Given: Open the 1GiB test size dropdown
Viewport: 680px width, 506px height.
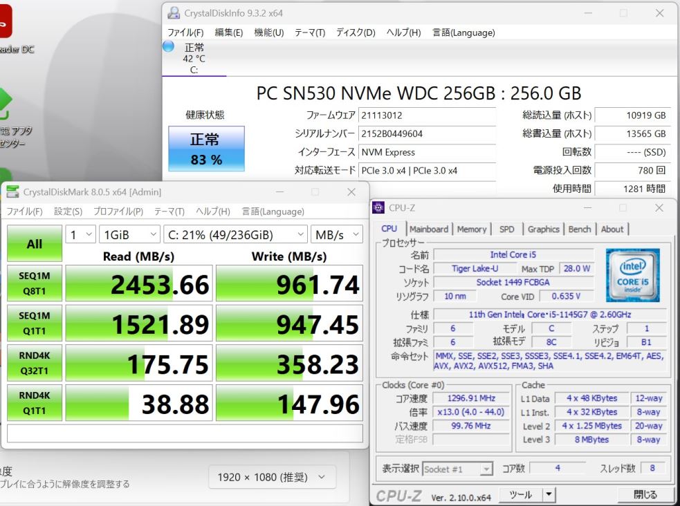Looking at the screenshot, I should 129,234.
